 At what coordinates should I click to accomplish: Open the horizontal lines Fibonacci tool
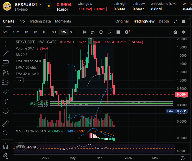[x=6, y=63]
